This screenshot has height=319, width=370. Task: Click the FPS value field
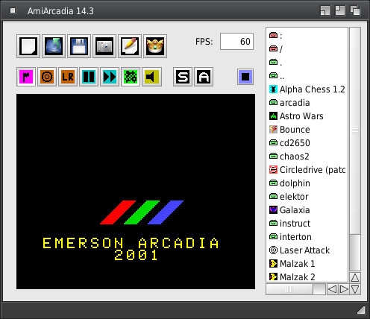[236, 42]
